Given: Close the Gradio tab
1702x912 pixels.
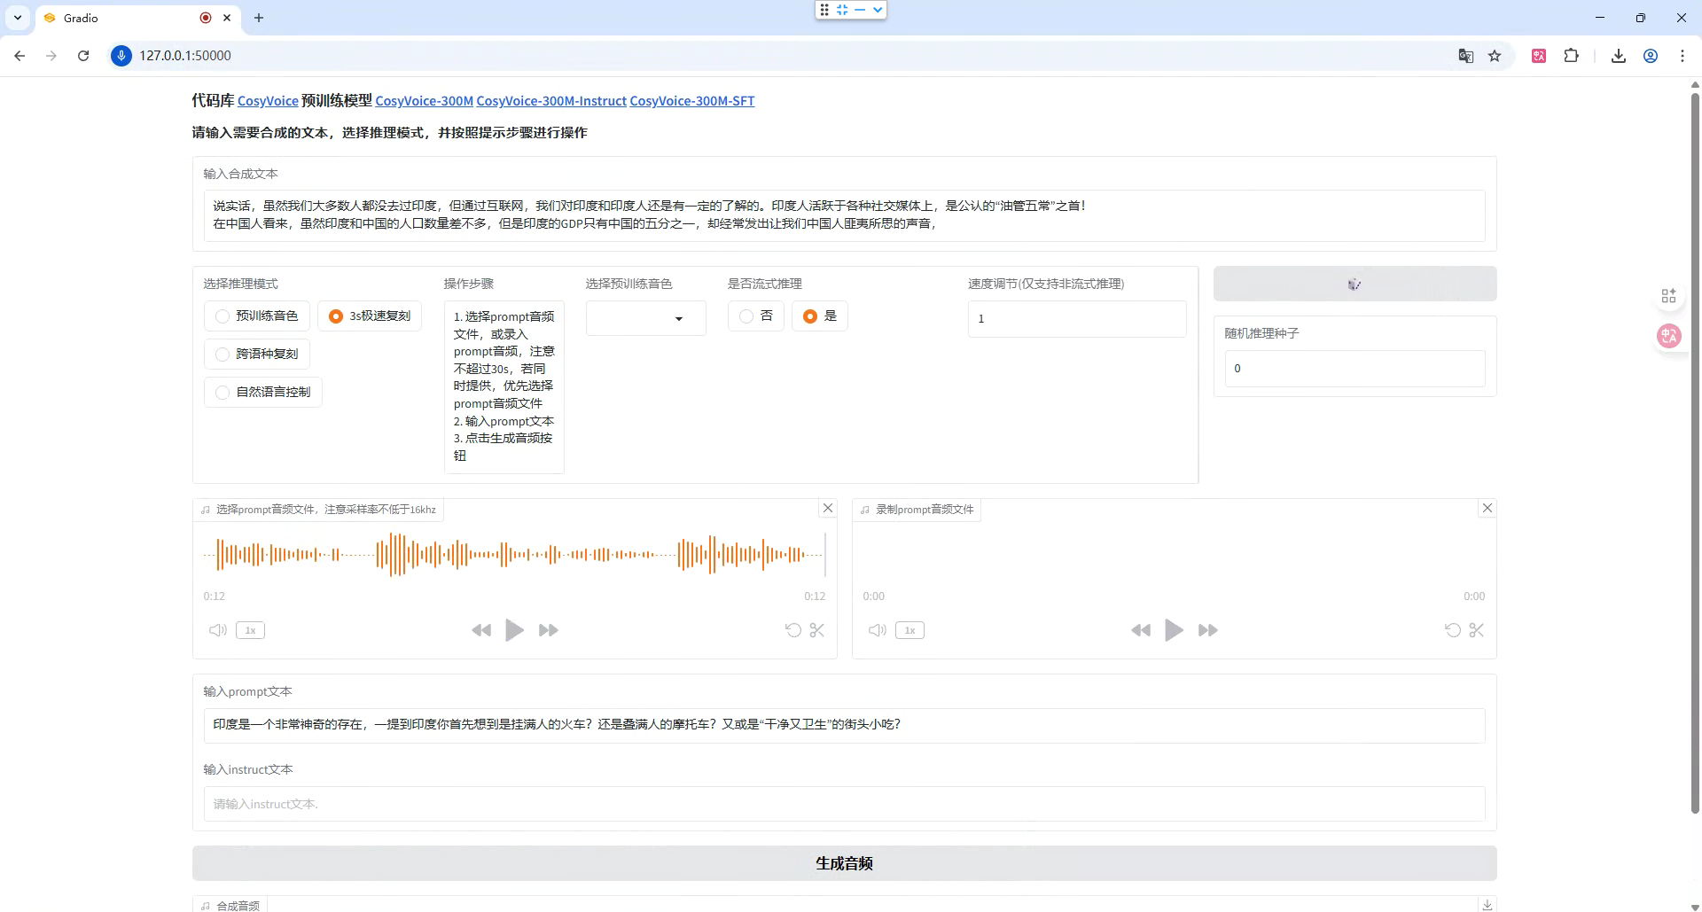Looking at the screenshot, I should [x=227, y=18].
